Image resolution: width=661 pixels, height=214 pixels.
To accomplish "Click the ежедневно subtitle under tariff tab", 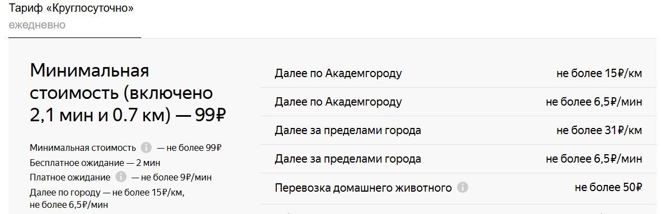I will (37, 25).
